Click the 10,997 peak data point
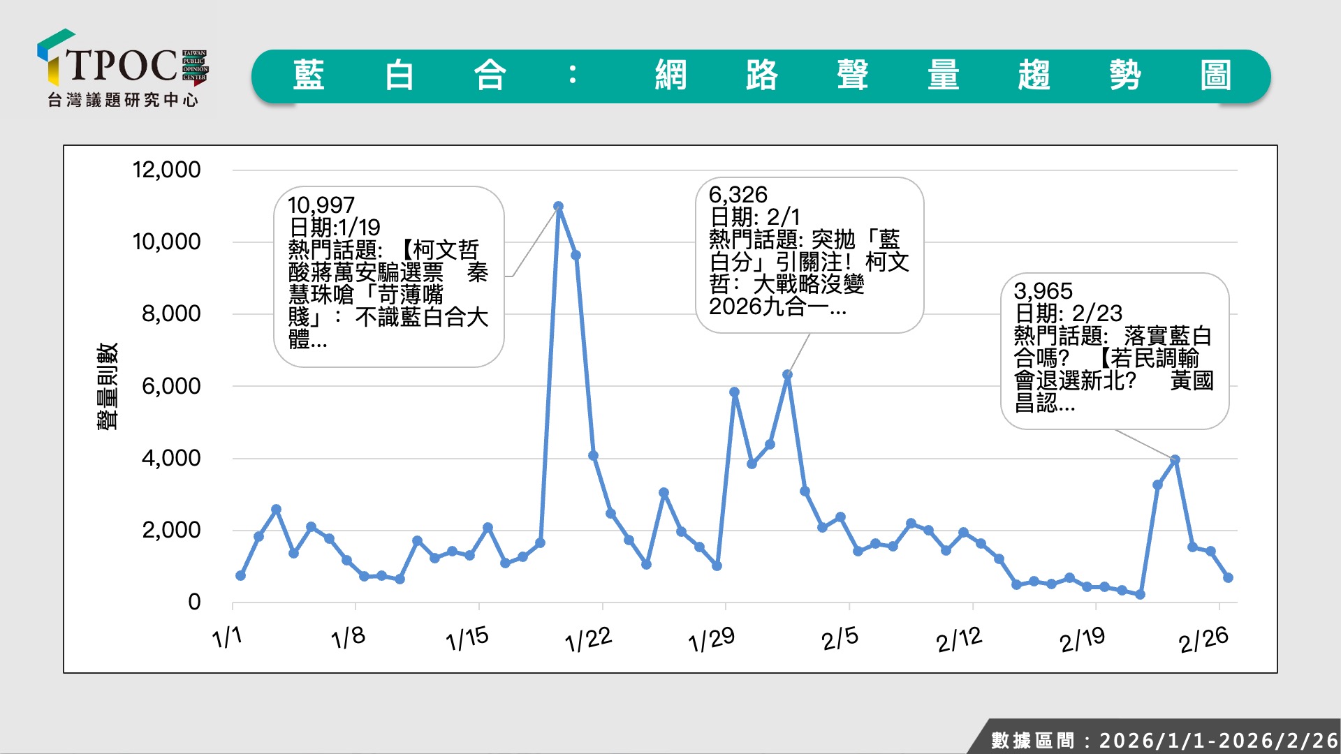 pos(558,207)
